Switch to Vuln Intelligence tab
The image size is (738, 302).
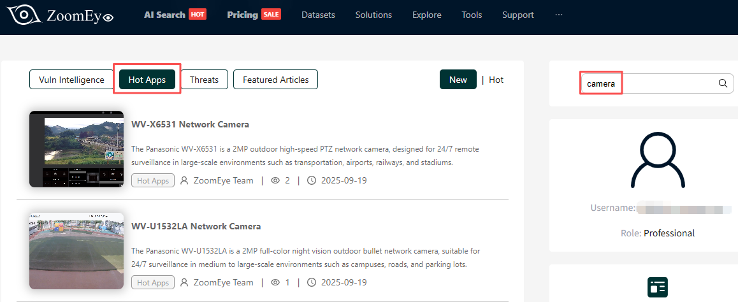coord(71,80)
